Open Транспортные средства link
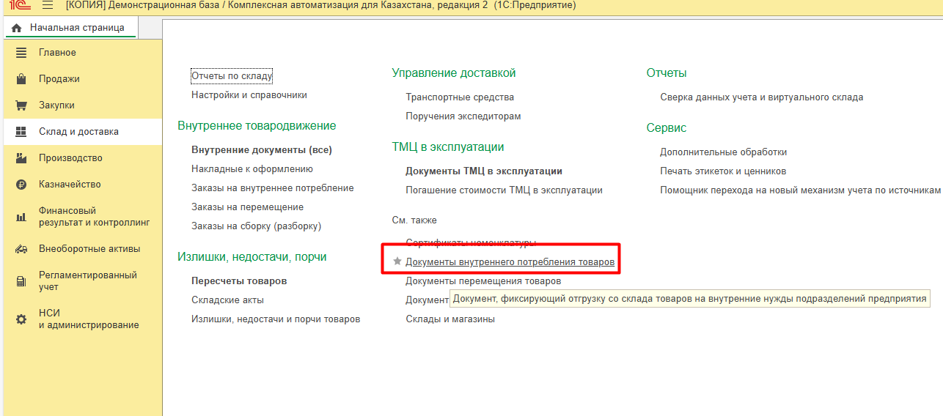Viewport: 943px width, 416px height. [x=460, y=97]
